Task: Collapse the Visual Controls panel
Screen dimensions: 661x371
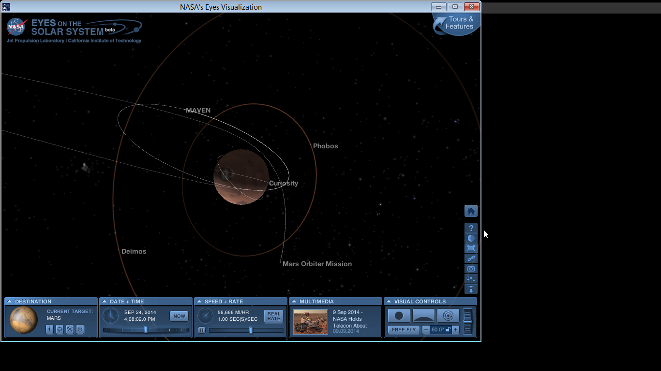Action: 389,301
